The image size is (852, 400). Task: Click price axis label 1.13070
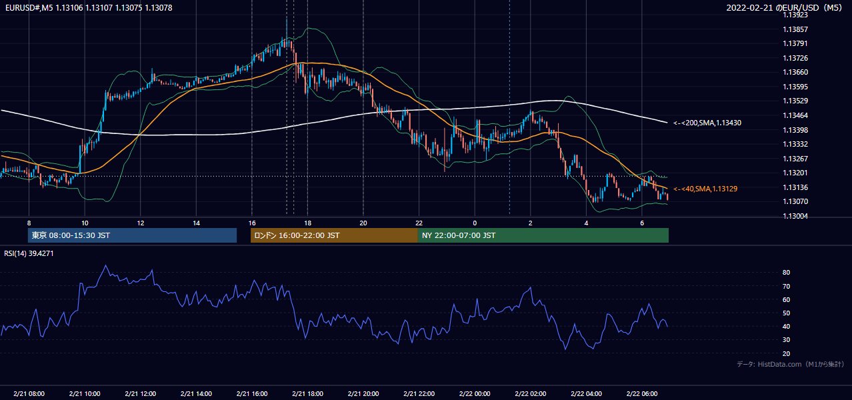(795, 201)
